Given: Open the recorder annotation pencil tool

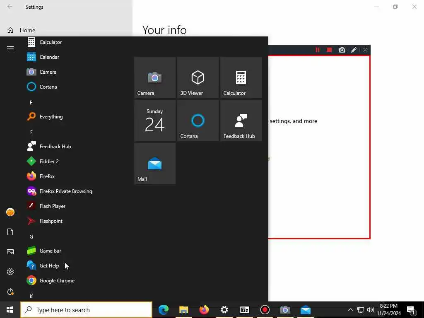Looking at the screenshot, I should coord(354,50).
